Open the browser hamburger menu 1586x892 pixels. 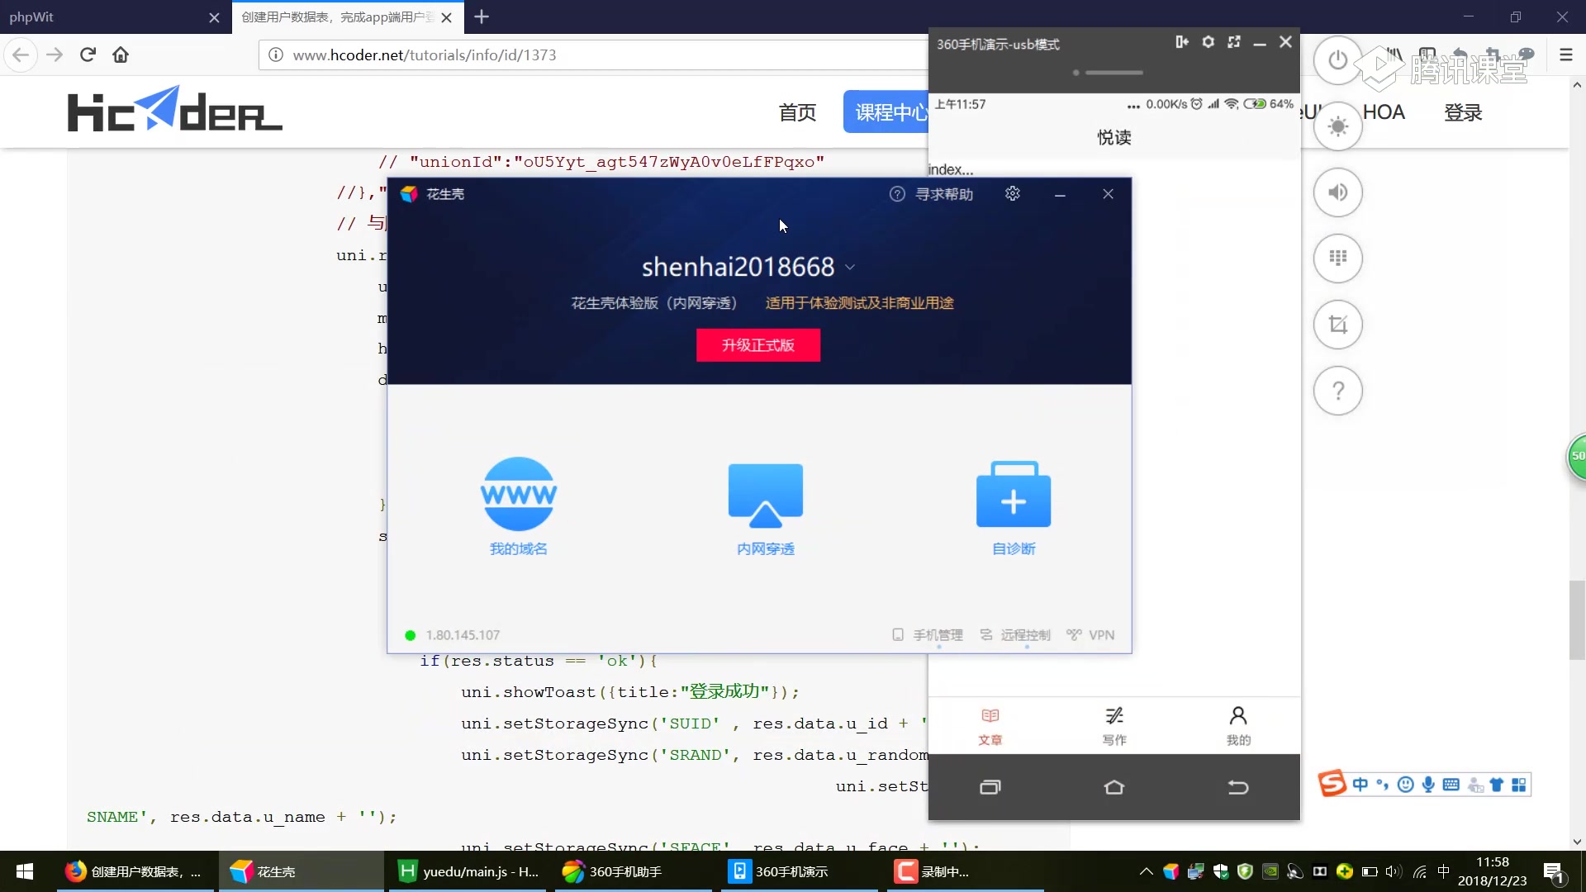(x=1565, y=55)
